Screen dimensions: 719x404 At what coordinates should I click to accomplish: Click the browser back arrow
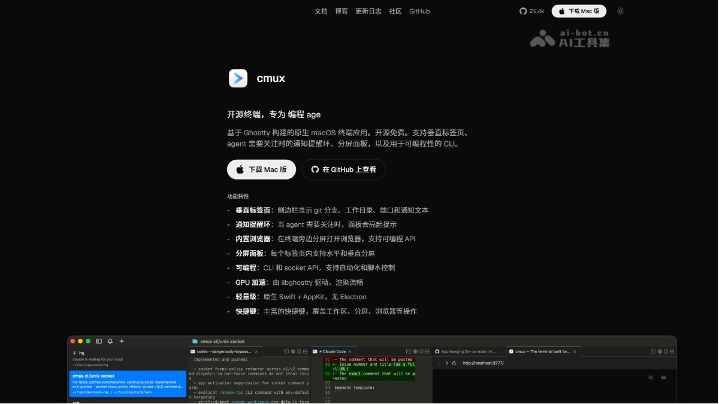tap(439, 363)
